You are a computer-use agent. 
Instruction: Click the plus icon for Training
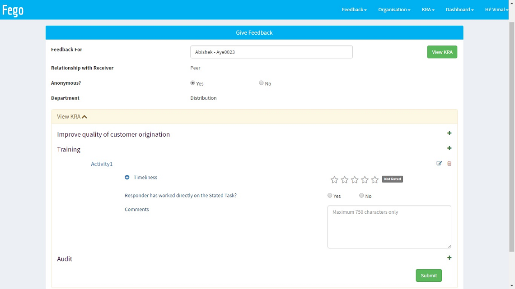[449, 148]
